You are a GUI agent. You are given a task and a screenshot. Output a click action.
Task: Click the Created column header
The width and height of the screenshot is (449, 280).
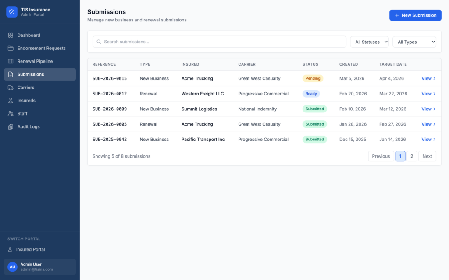pos(349,64)
